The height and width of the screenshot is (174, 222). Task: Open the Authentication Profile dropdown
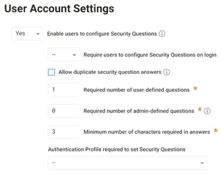(127, 163)
